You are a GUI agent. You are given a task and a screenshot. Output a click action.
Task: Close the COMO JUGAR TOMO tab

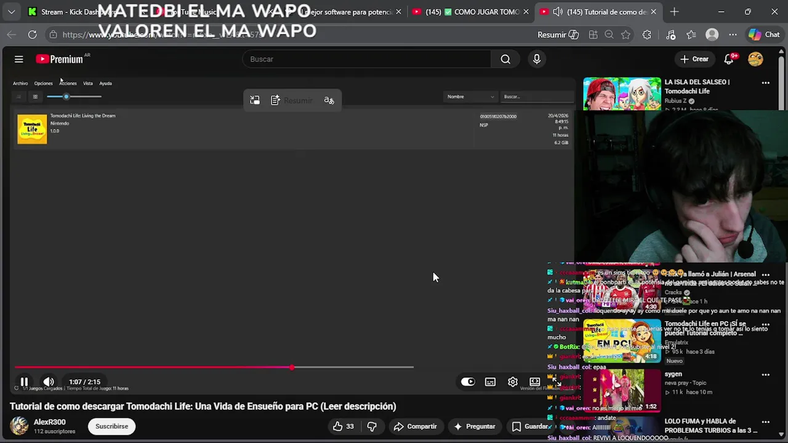[526, 12]
